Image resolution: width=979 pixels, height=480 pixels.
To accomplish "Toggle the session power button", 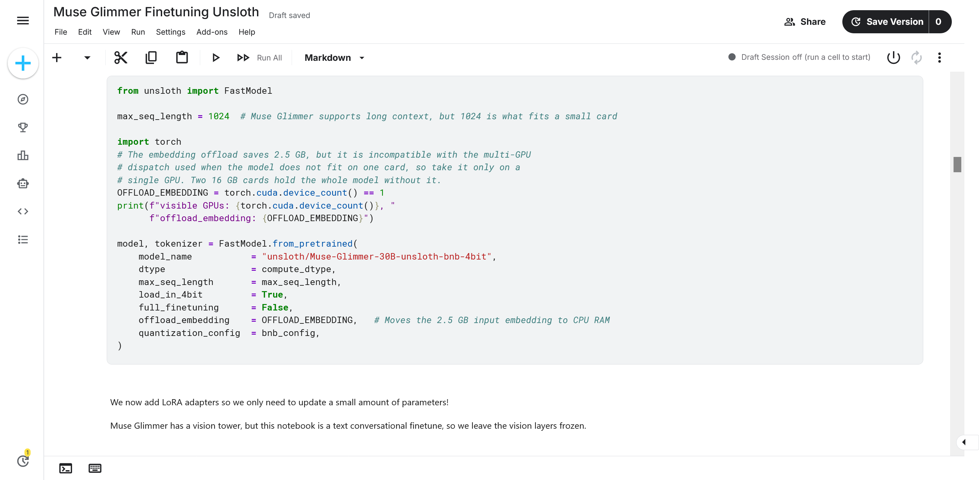I will (893, 57).
